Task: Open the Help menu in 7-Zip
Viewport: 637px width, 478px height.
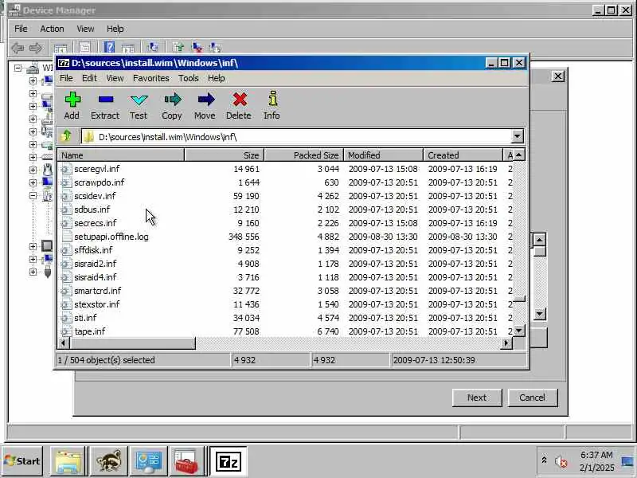Action: tap(217, 78)
